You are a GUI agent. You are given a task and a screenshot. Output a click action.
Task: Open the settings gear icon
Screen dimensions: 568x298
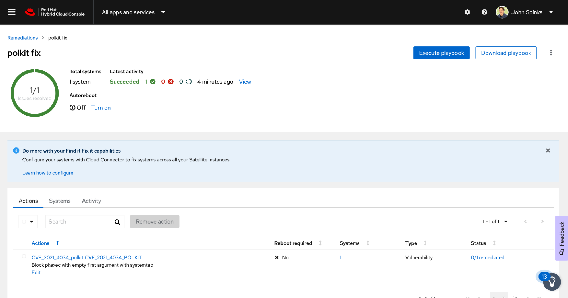(x=467, y=12)
